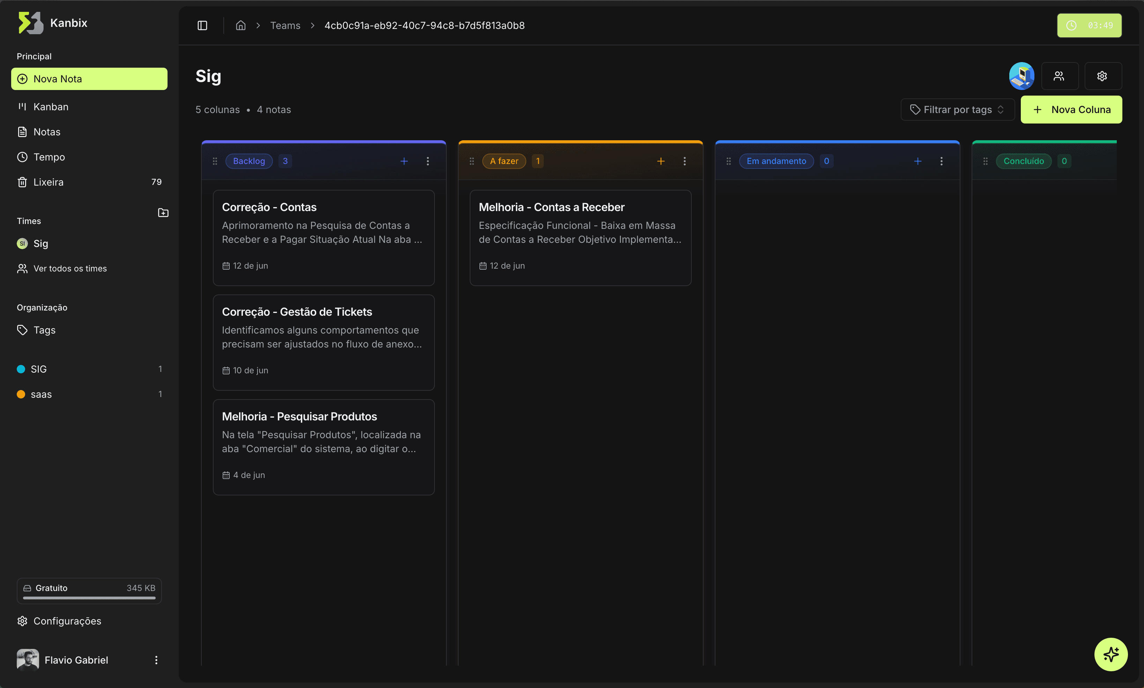The image size is (1144, 688).
Task: Open the Correção - Gestão de Tickets card
Action: [x=323, y=342]
